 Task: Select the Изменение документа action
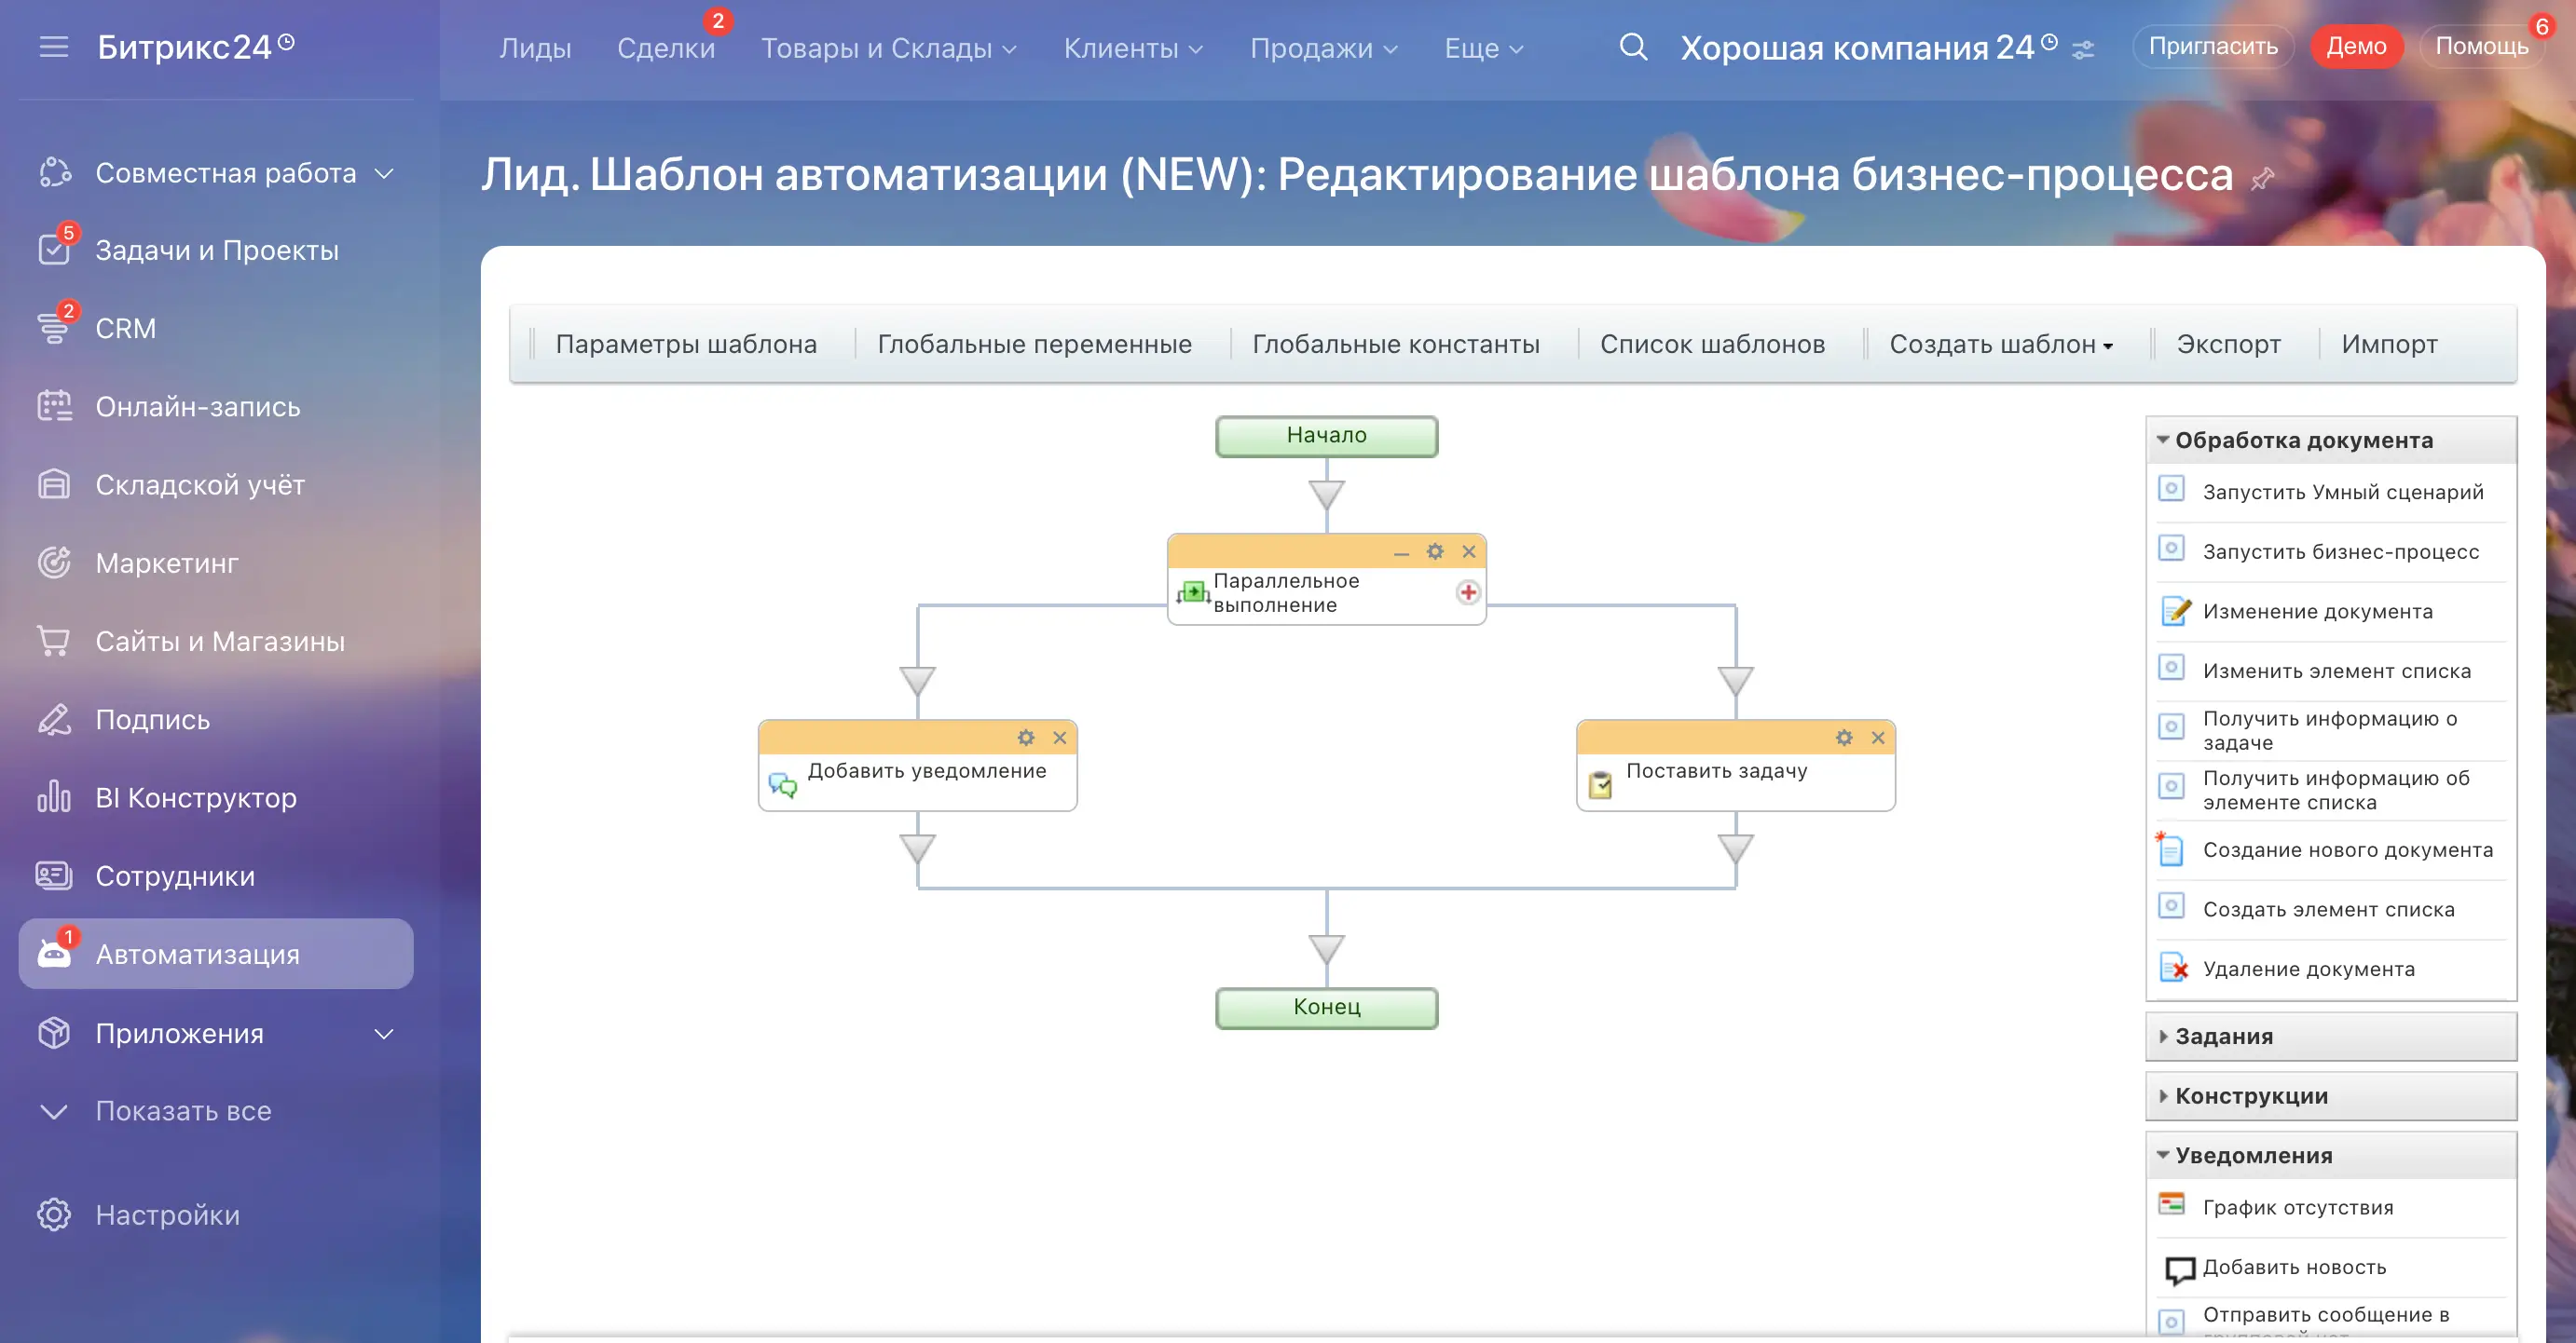[2317, 612]
